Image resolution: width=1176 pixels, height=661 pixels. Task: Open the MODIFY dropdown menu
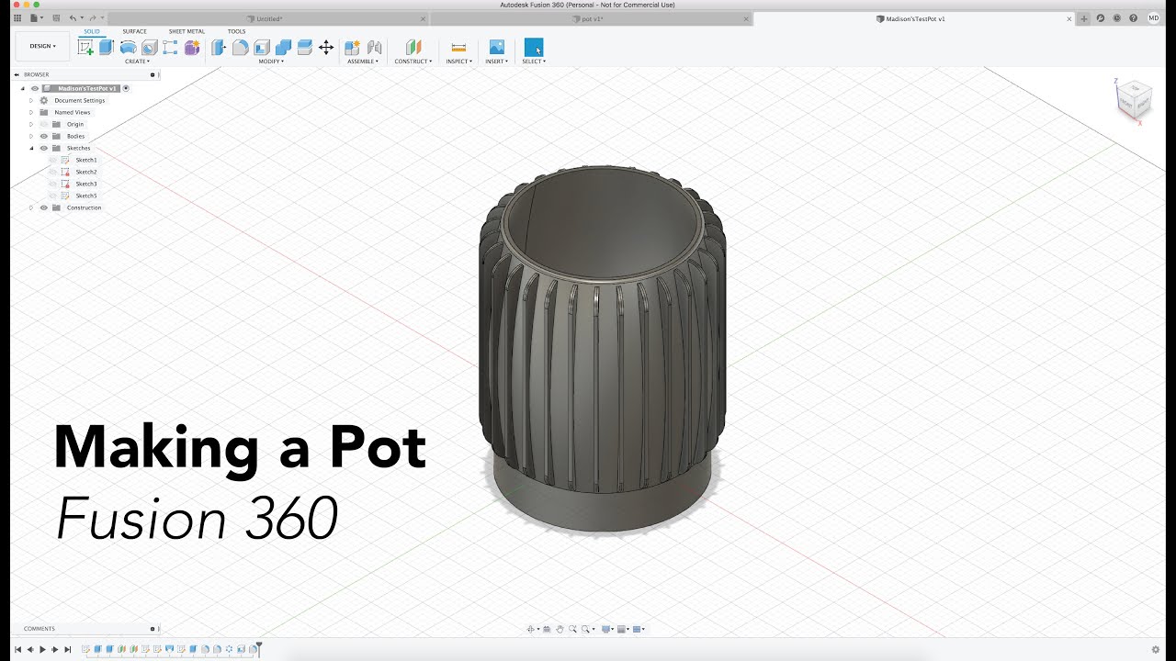271,62
